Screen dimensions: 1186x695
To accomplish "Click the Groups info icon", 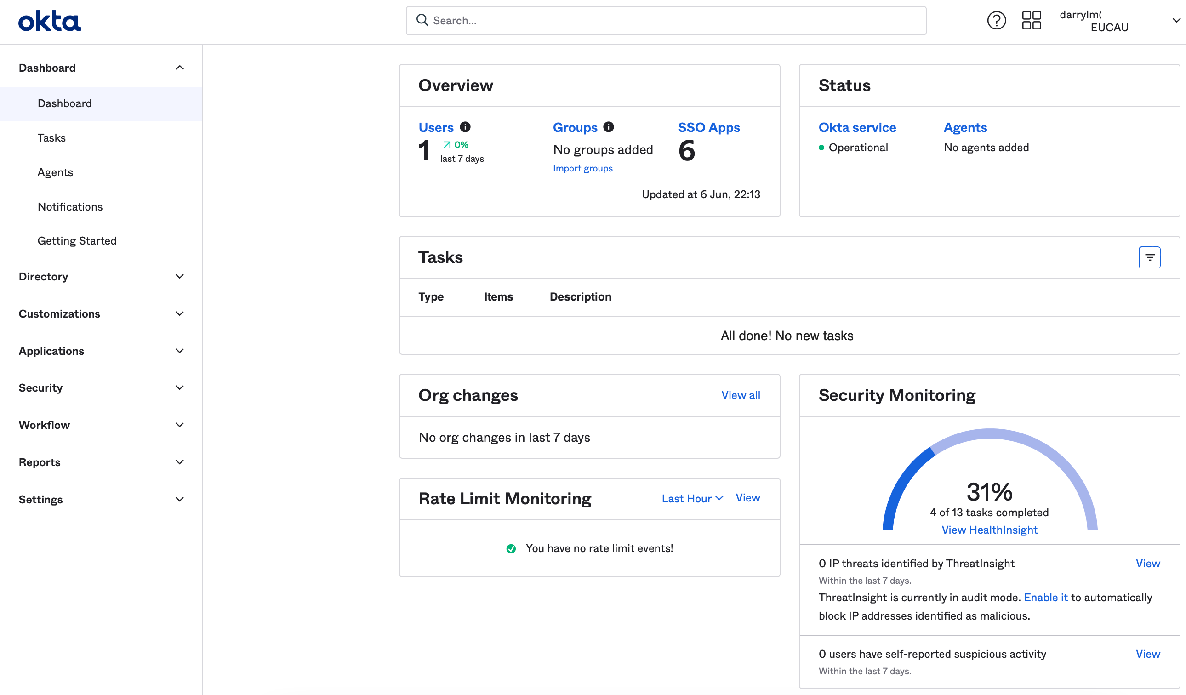I will point(609,127).
